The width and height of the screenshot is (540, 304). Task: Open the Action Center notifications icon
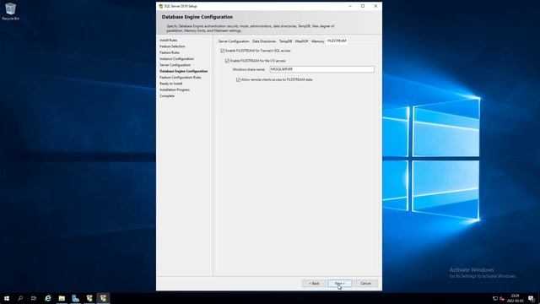532,298
